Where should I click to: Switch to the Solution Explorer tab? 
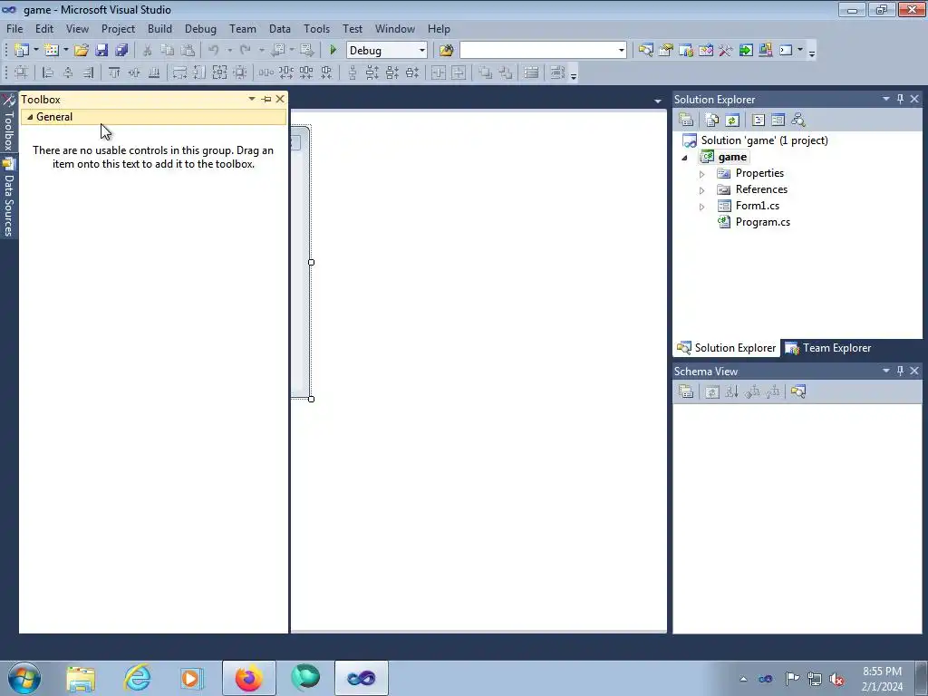pyautogui.click(x=727, y=348)
